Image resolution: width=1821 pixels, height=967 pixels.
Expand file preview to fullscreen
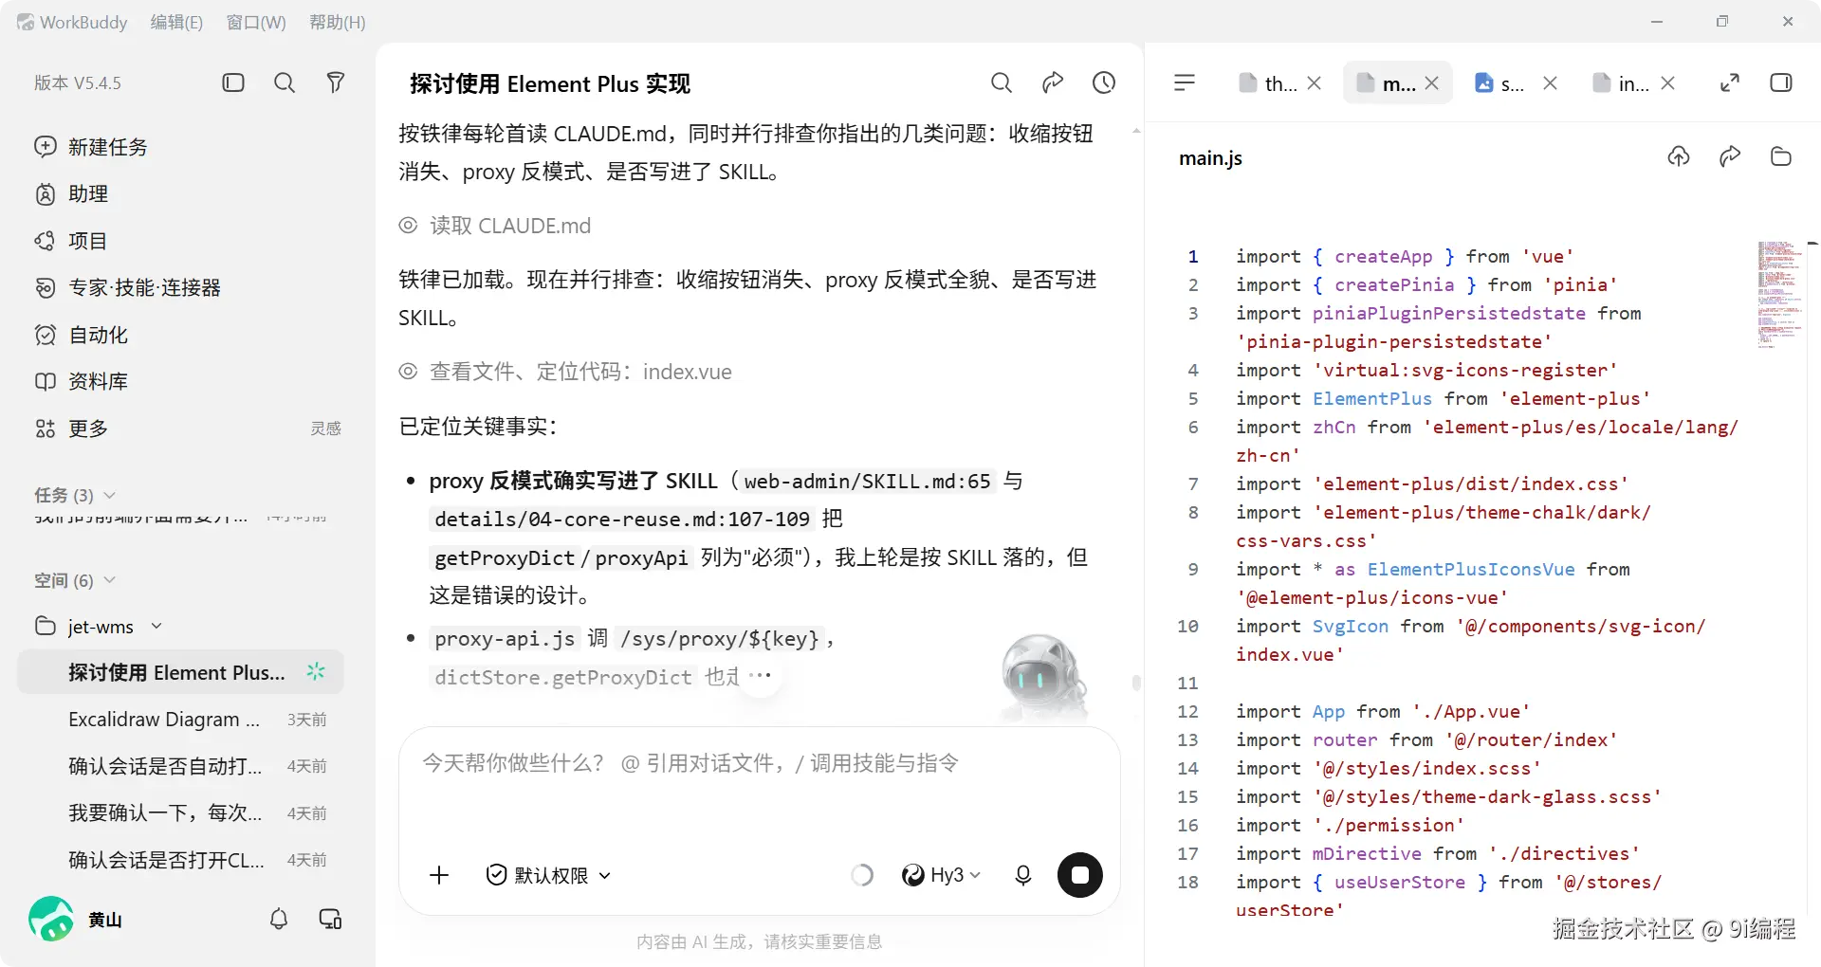(x=1730, y=82)
